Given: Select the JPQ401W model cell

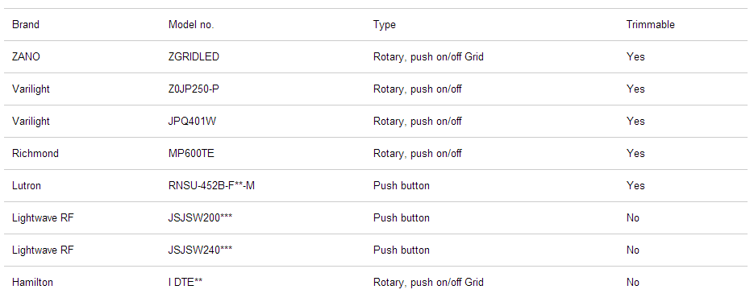Looking at the screenshot, I should pos(192,121).
